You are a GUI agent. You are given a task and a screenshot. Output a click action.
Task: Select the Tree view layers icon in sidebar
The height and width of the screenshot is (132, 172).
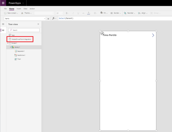(x=3, y=30)
